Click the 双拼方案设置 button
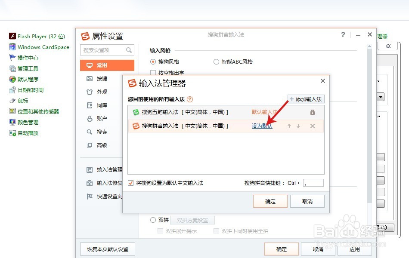This screenshot has width=409, height=258. [x=192, y=220]
